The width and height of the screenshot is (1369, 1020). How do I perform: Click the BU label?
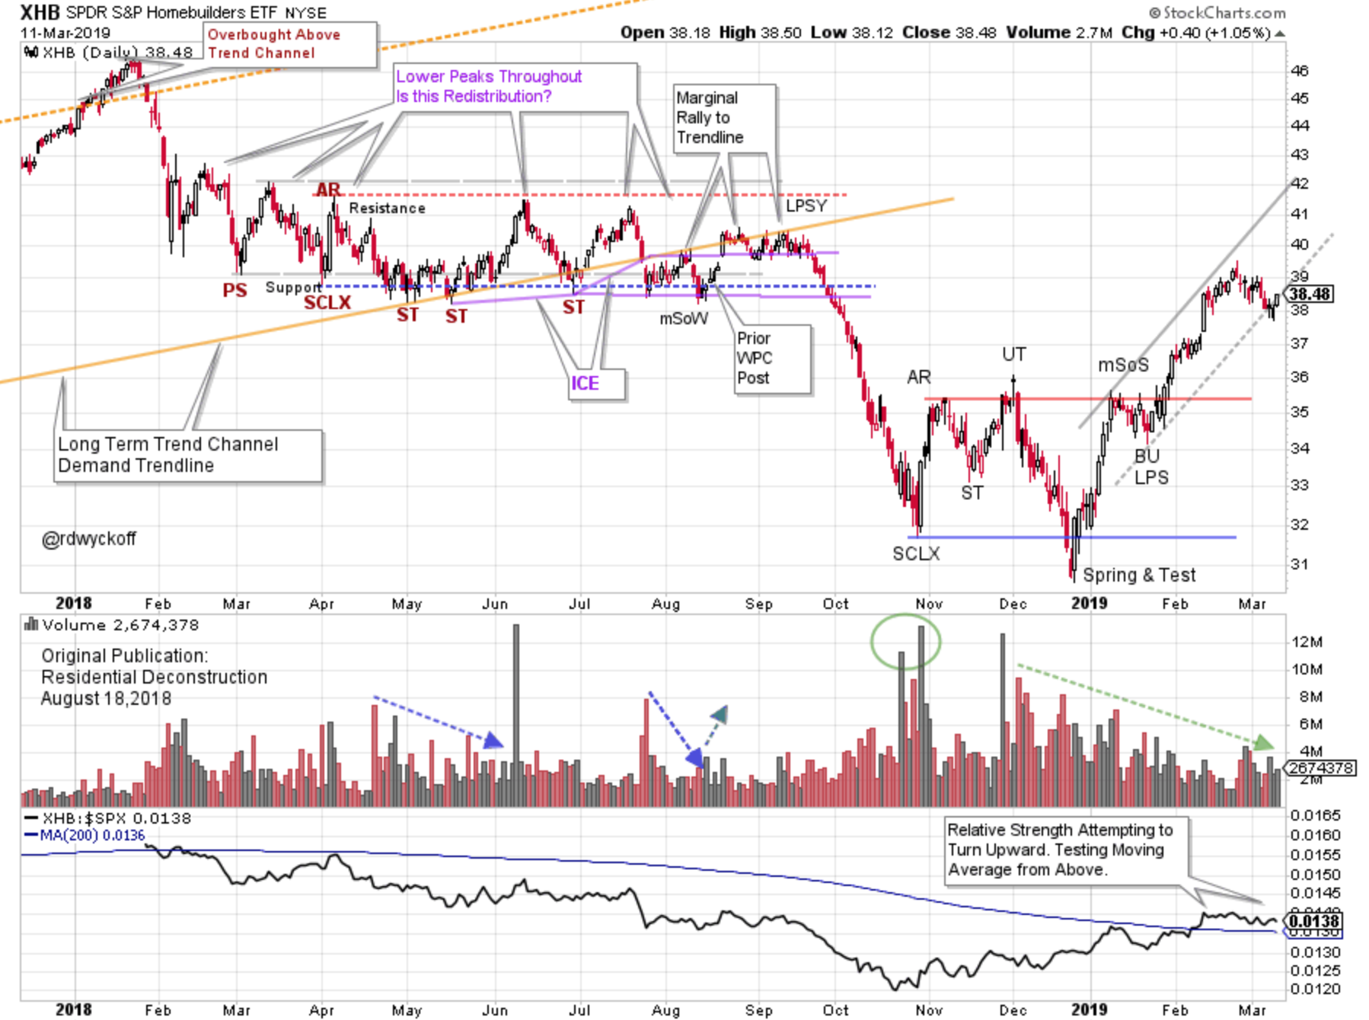click(x=1147, y=456)
